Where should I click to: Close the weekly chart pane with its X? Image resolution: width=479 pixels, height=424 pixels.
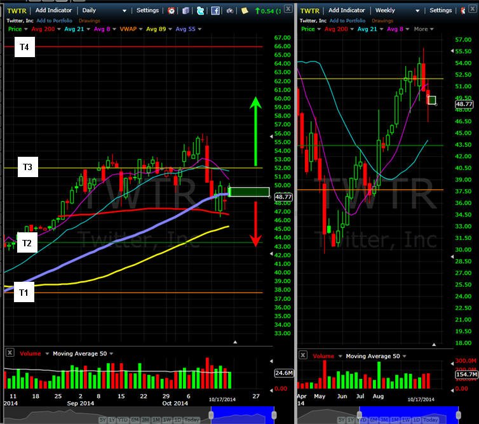point(473,8)
